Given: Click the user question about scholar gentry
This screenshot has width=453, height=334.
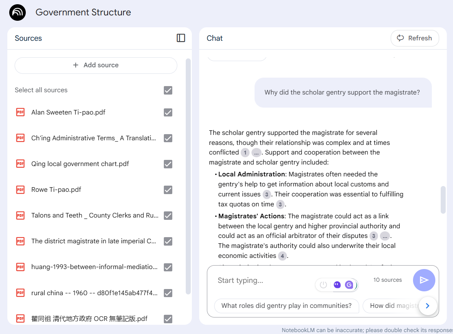Looking at the screenshot, I should click(x=343, y=92).
